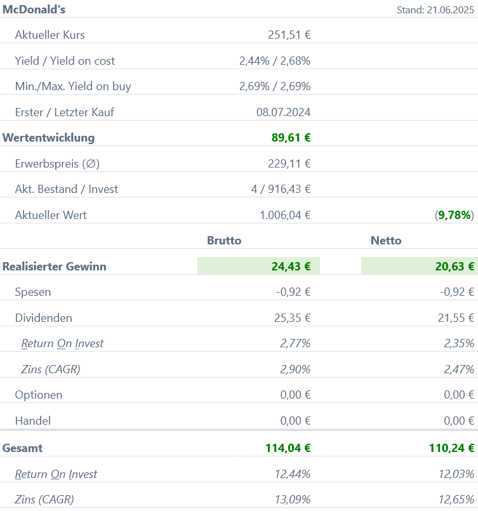Viewport: 478px width, 511px height.
Task: Select the value 2,69% / 2,69%
Action: pos(275,86)
